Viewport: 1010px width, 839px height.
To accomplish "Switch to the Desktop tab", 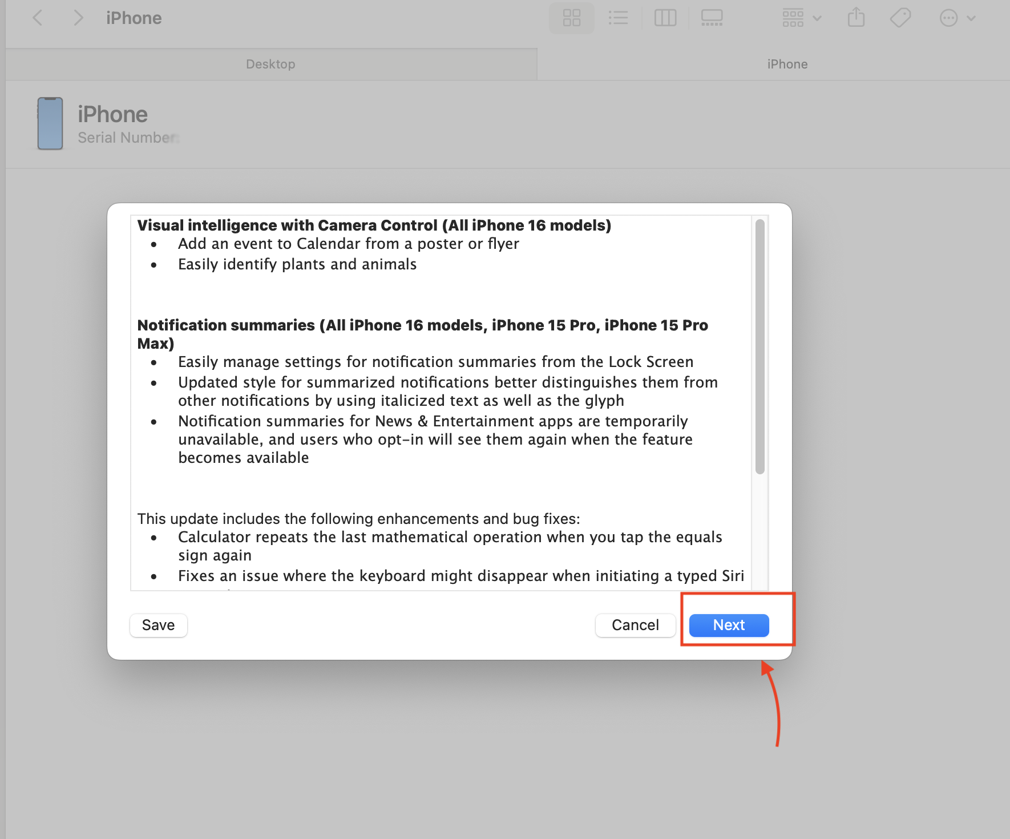I will (x=271, y=64).
